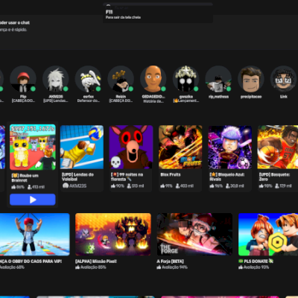Click the thumbs-up icon under Bloqueio Azul: Rivais
The height and width of the screenshot is (298, 298).
[212, 186]
